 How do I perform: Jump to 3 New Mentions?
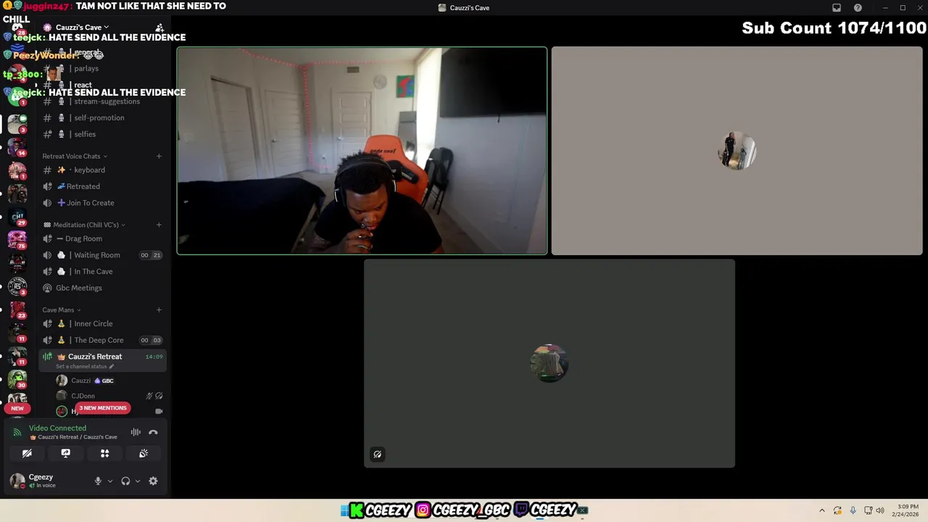pos(103,408)
